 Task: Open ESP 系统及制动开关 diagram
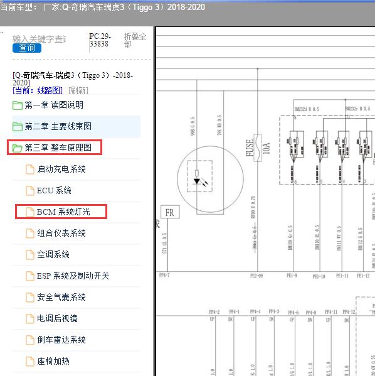73,276
